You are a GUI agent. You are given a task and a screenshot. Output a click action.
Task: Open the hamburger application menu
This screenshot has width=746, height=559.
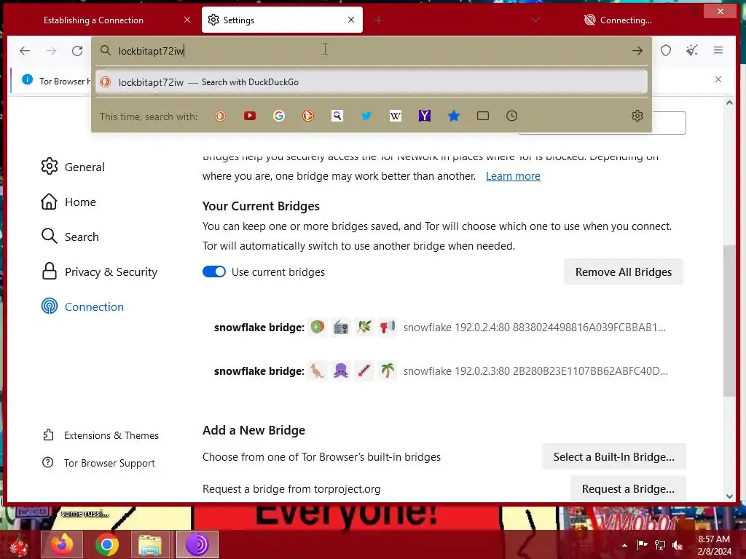click(718, 50)
